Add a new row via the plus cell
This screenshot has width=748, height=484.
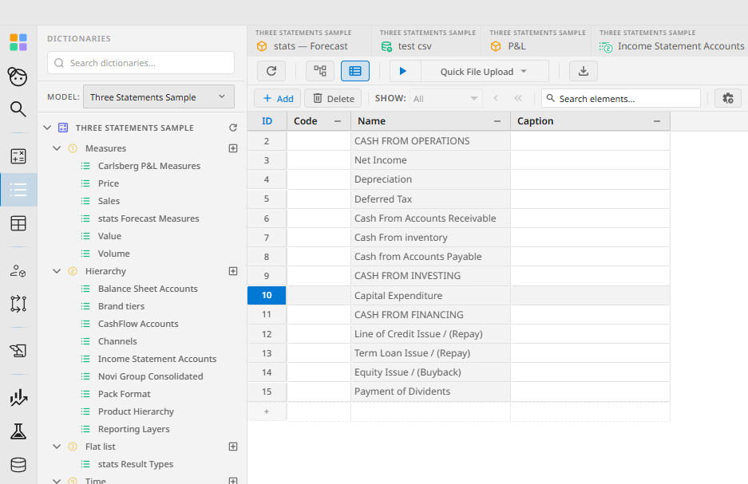[267, 411]
